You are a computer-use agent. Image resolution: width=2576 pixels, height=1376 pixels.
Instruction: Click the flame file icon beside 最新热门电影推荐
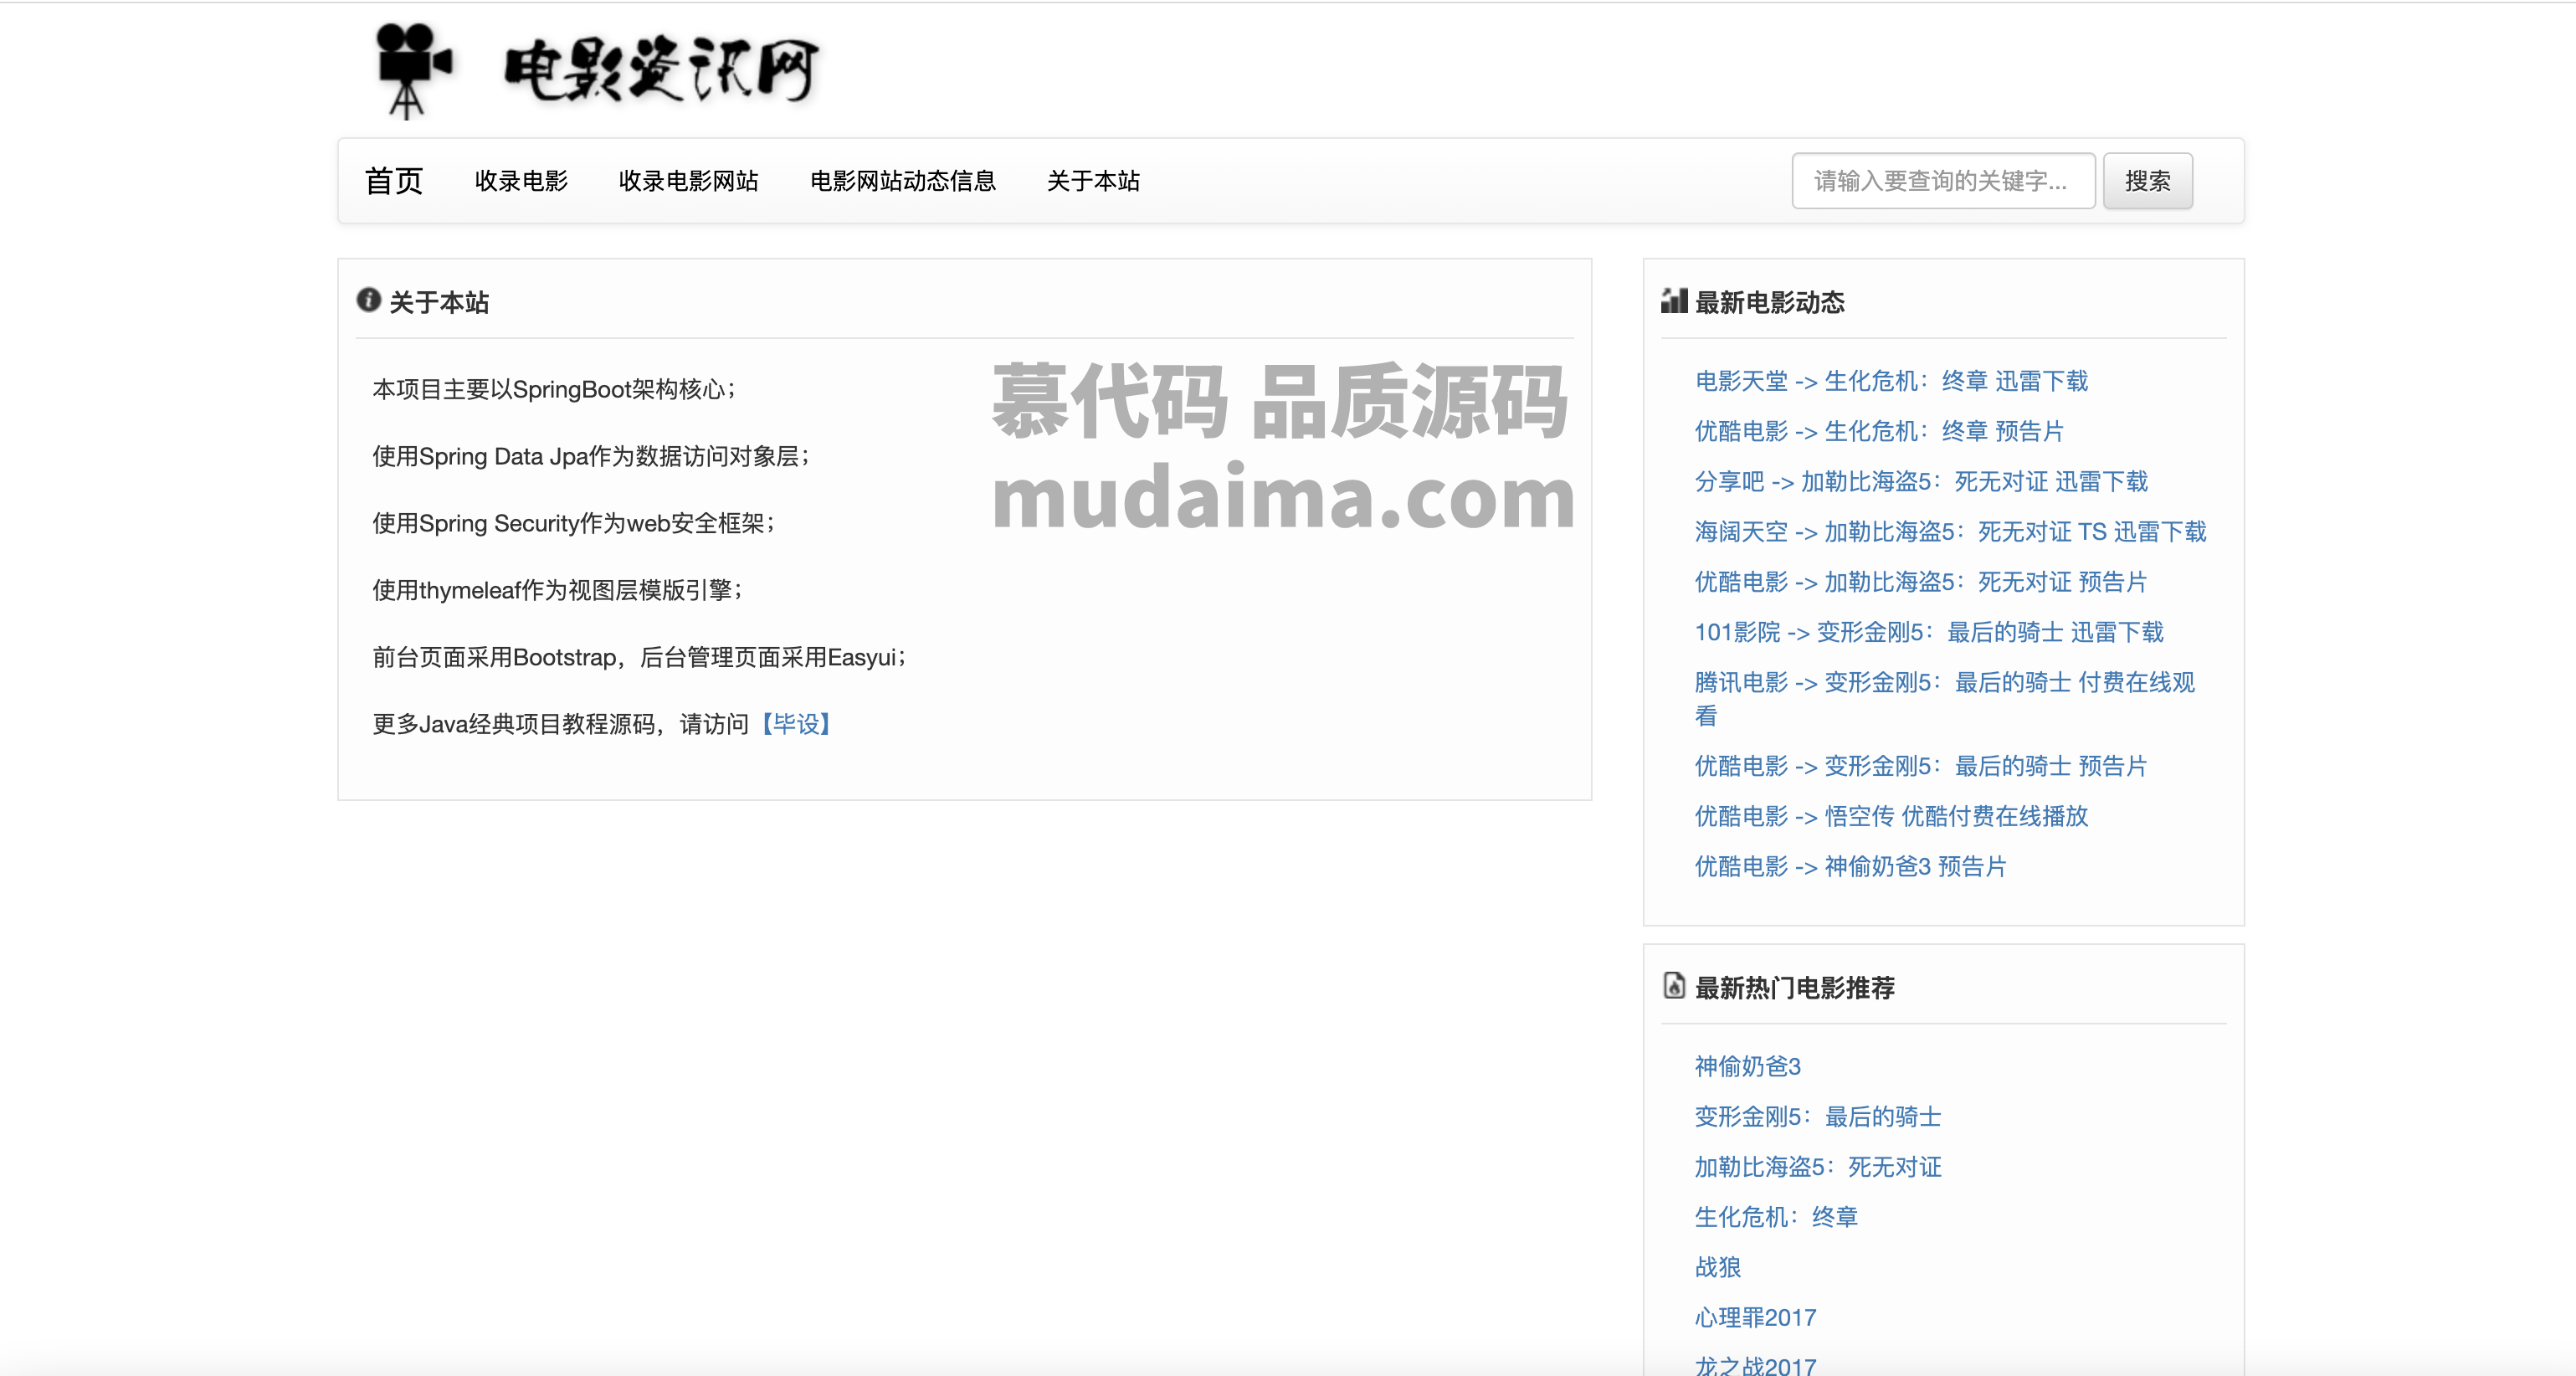coord(1674,986)
